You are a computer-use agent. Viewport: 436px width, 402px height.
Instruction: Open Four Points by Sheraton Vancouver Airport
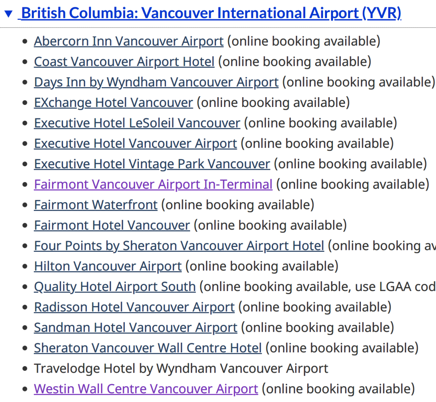pyautogui.click(x=179, y=246)
